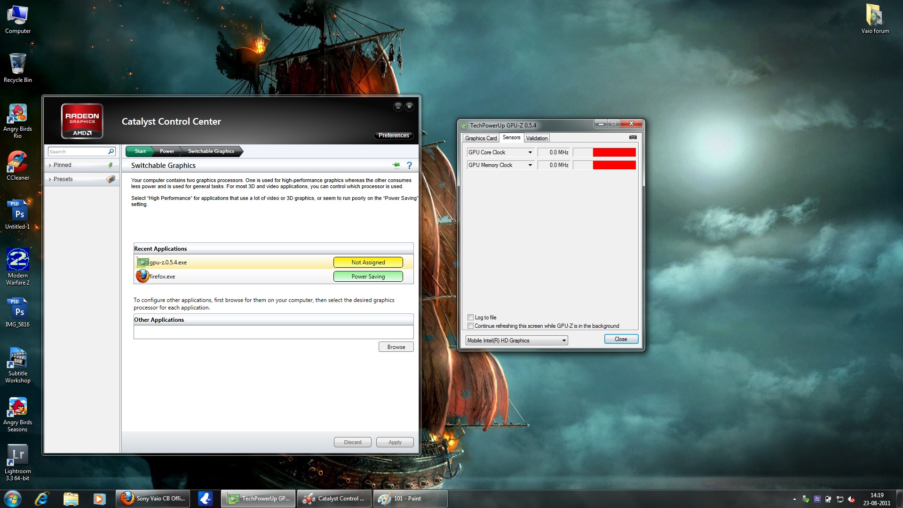Click the firefox.exe application icon
This screenshot has width=903, height=508.
click(x=143, y=276)
